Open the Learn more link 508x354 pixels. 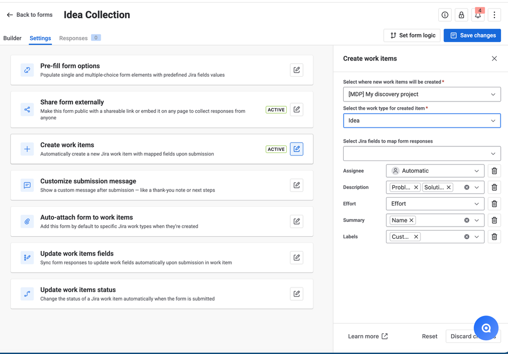click(x=368, y=336)
